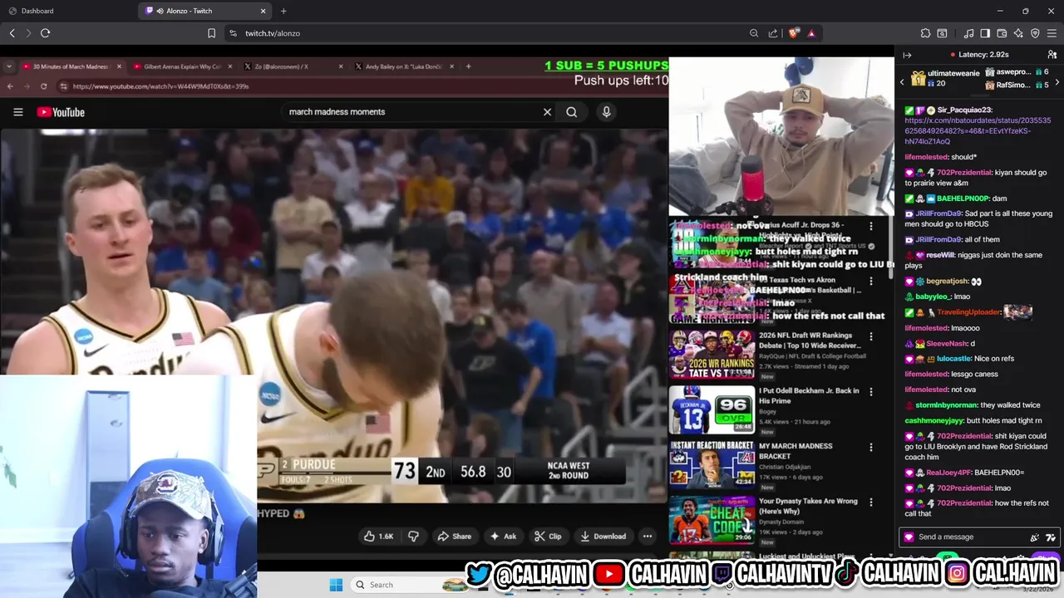The image size is (1064, 598).
Task: Open new tab in streamed browser
Action: [x=468, y=66]
